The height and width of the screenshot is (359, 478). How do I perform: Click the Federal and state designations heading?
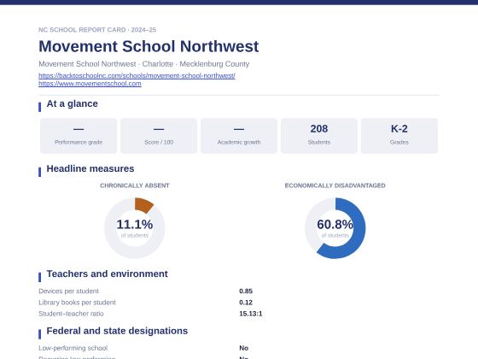pos(117,331)
